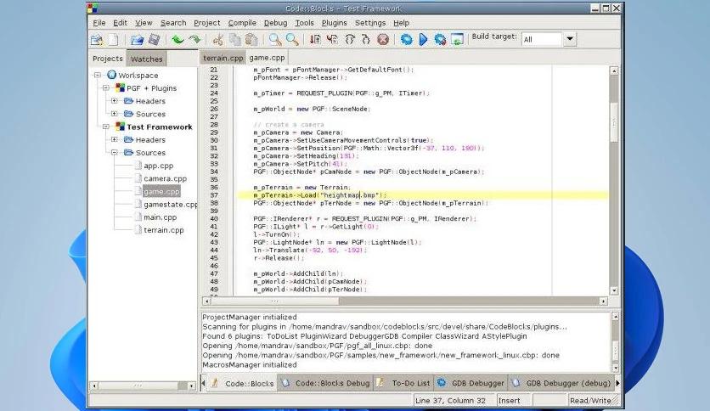Click the Rebuild icon before Build target
Image resolution: width=710 pixels, height=411 pixels.
pos(457,40)
